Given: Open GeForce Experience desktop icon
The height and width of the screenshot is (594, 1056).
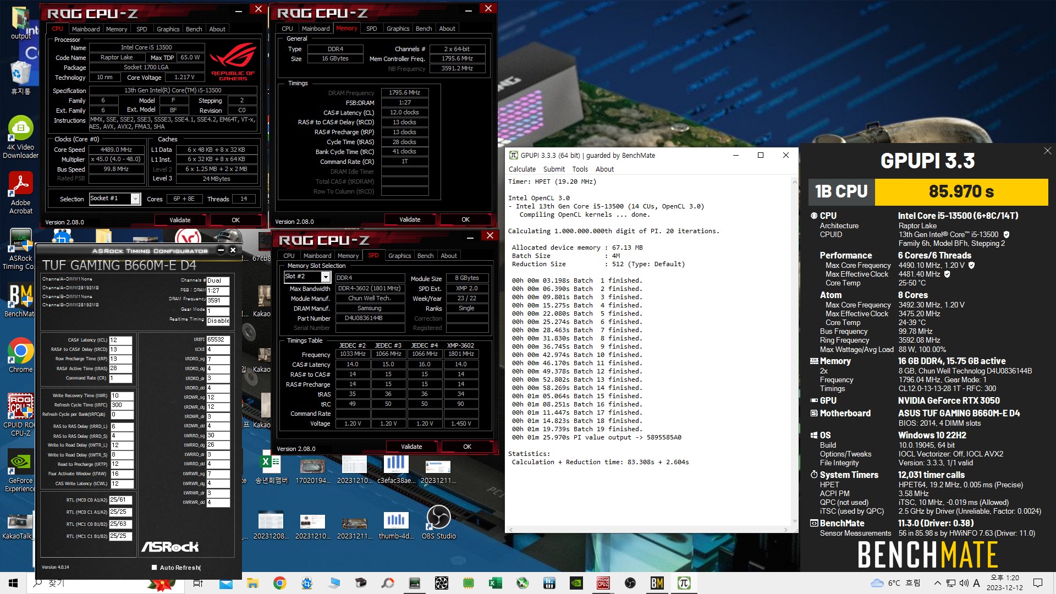Looking at the screenshot, I should pos(21,470).
